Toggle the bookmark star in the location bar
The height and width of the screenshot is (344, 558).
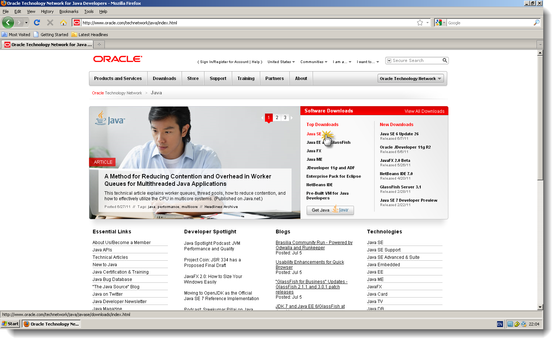pos(420,22)
